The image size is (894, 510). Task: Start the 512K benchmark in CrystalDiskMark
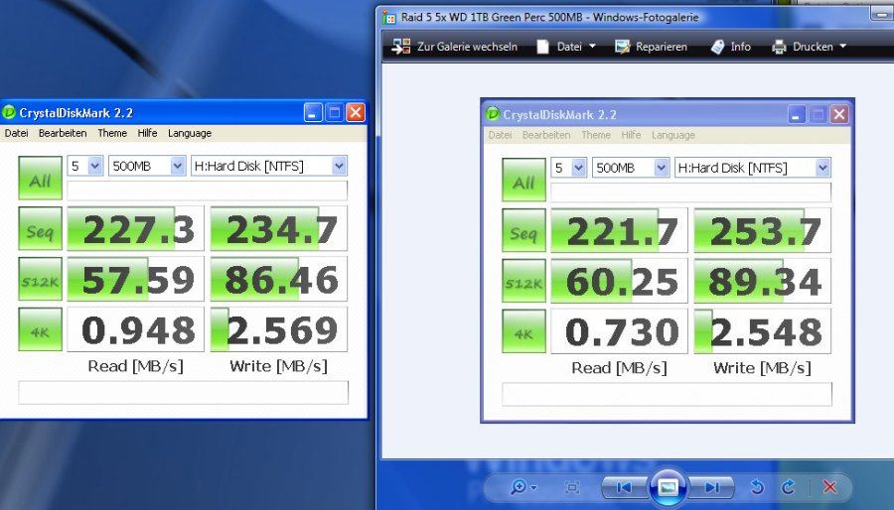point(40,279)
